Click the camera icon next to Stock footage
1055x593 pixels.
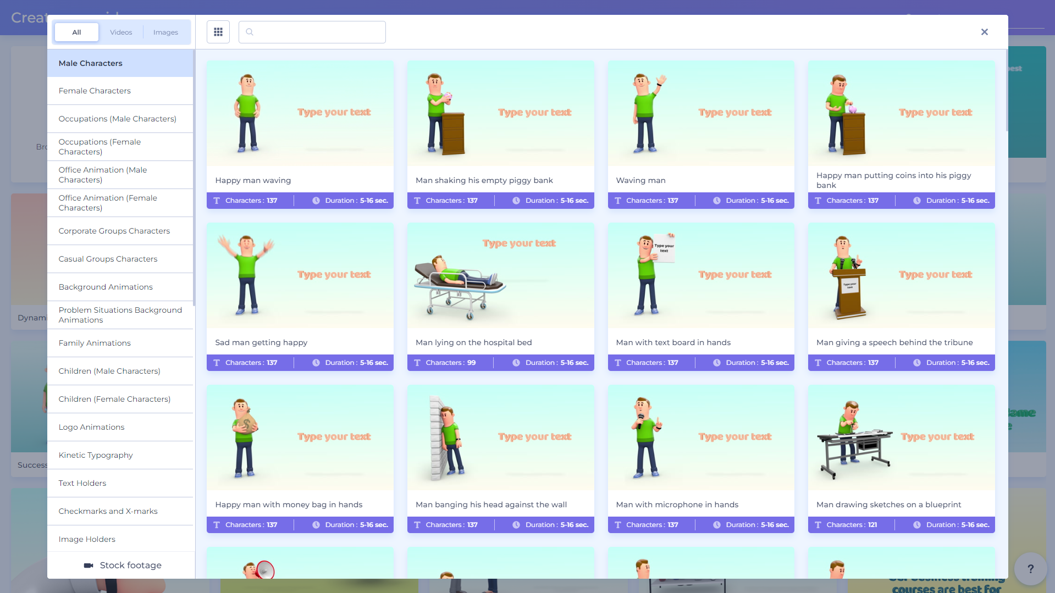coord(89,566)
